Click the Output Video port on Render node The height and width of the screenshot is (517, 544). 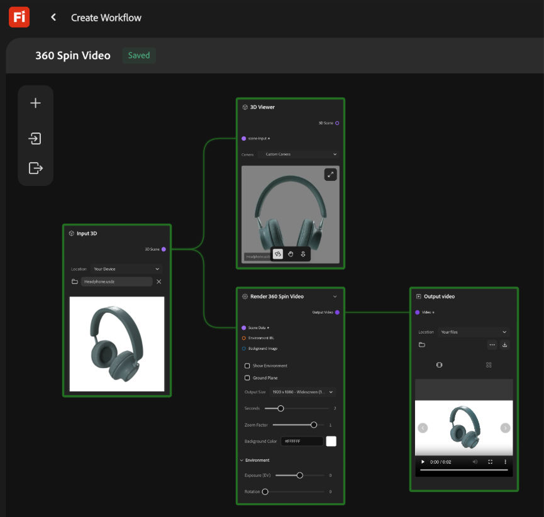coord(337,312)
